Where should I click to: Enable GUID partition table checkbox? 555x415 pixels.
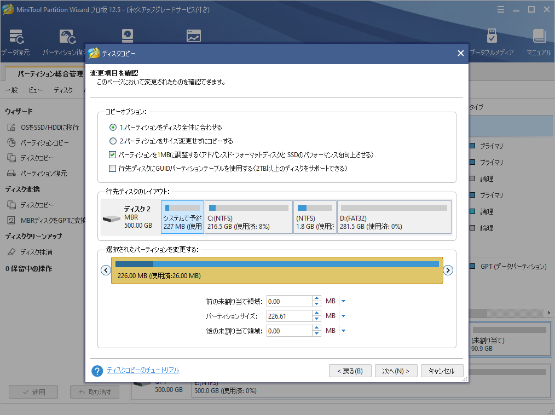pyautogui.click(x=113, y=168)
